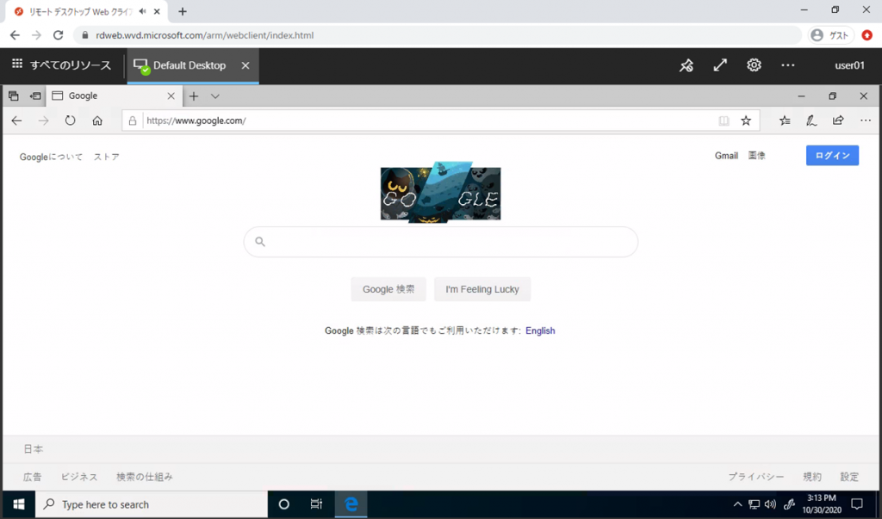Click the ログイン button on Google
The image size is (882, 519).
point(831,155)
